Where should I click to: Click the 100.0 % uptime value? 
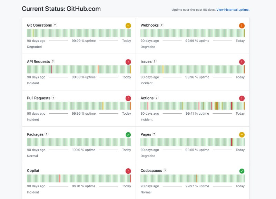click(x=83, y=150)
